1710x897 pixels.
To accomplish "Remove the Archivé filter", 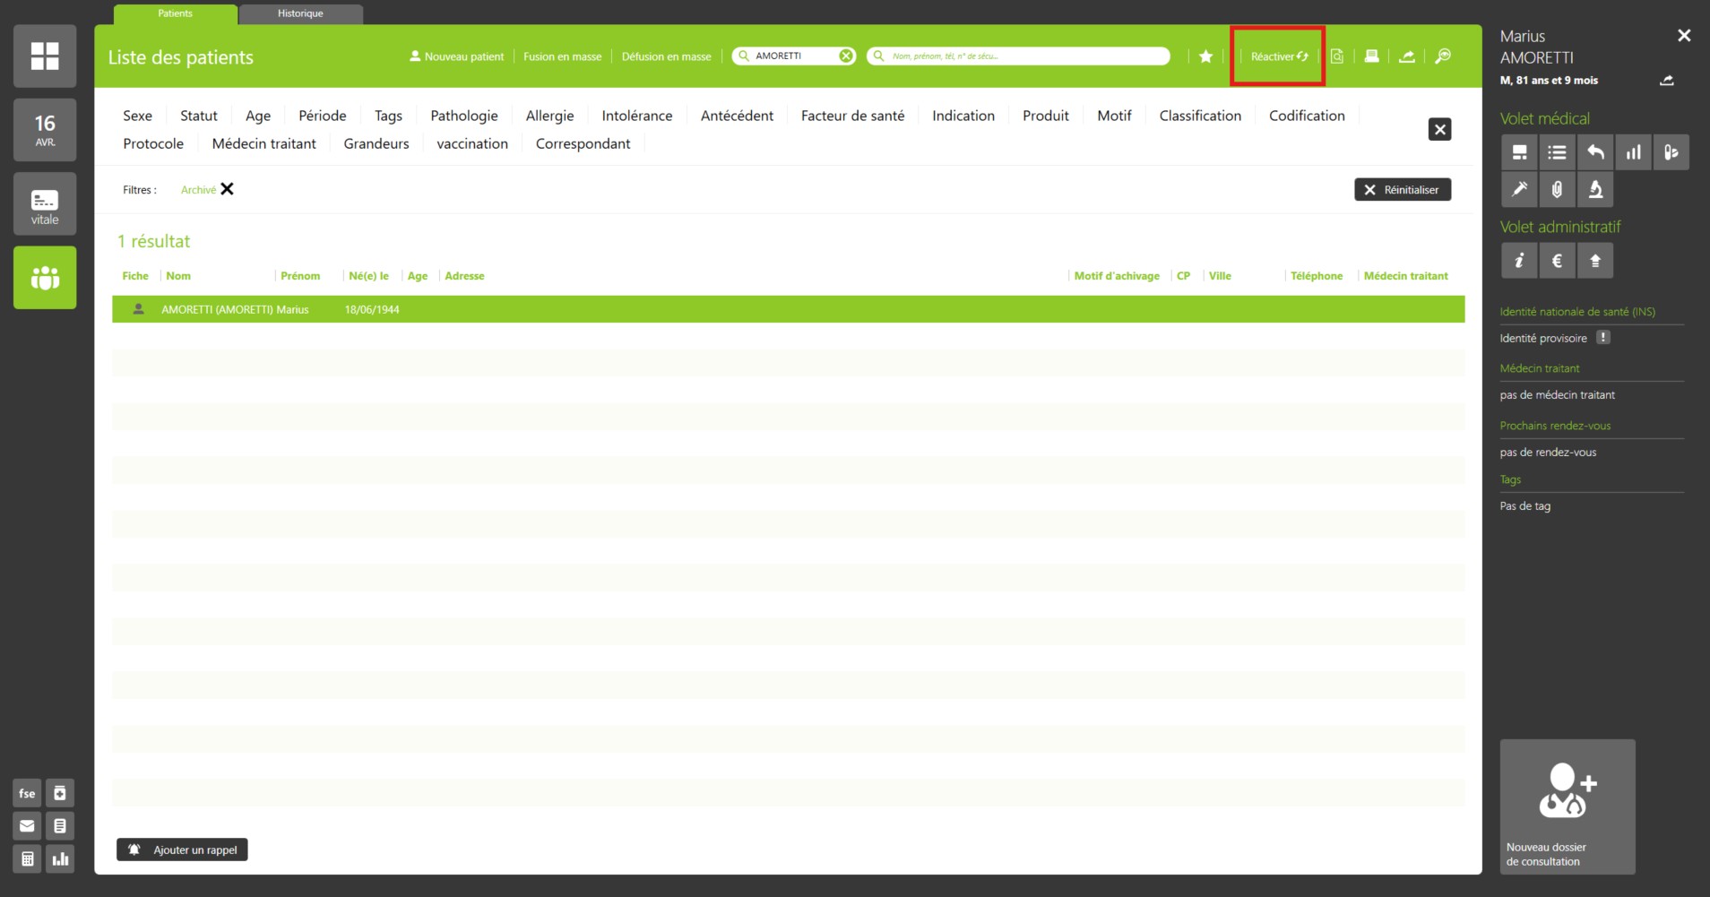I will (x=228, y=189).
